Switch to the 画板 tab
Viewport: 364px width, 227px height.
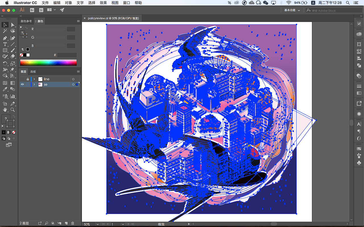pyautogui.click(x=33, y=72)
